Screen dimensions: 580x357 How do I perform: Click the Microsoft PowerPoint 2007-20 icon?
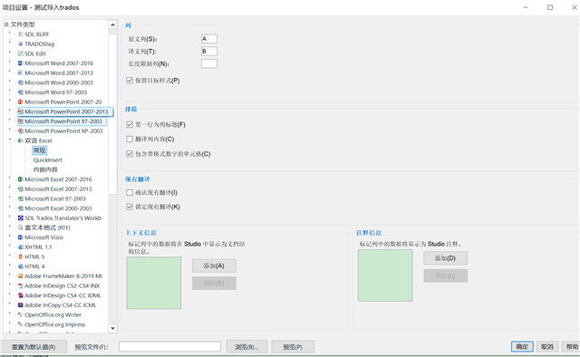21,101
